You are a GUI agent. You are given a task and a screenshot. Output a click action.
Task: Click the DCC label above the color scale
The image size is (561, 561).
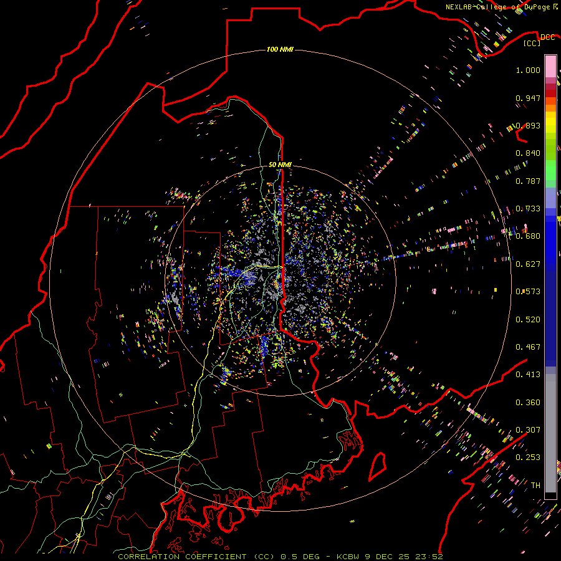[x=547, y=37]
